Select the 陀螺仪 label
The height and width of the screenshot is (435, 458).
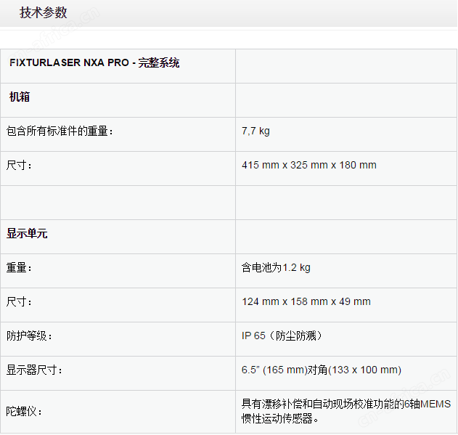[x=24, y=412]
